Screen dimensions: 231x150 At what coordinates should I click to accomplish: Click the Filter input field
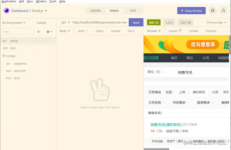click(18, 32)
